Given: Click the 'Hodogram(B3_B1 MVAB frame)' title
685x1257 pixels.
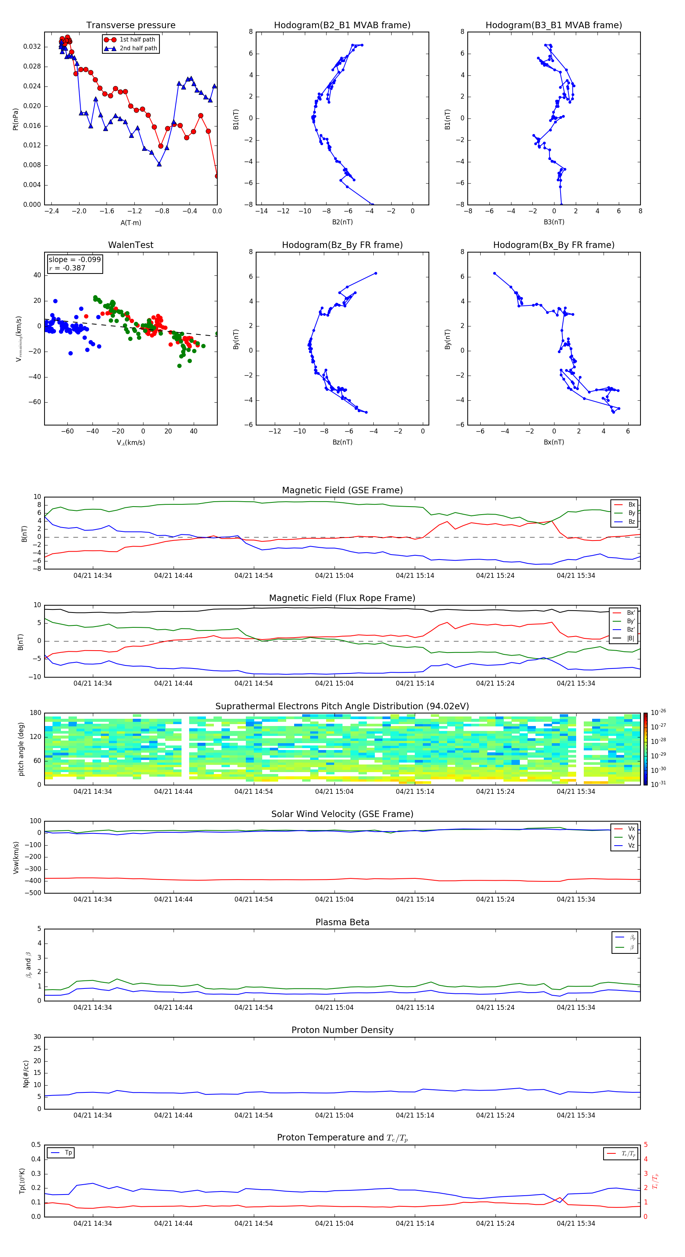Looking at the screenshot, I should click(554, 26).
